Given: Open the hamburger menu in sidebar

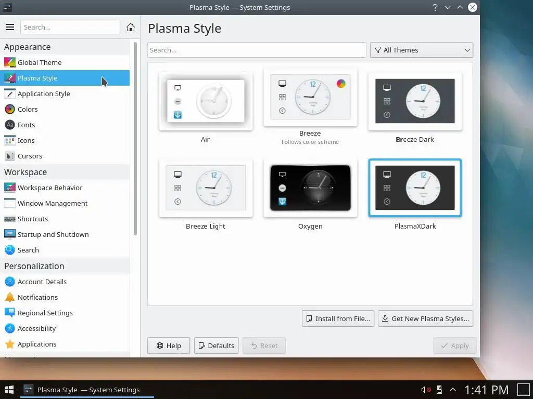Looking at the screenshot, I should point(10,27).
